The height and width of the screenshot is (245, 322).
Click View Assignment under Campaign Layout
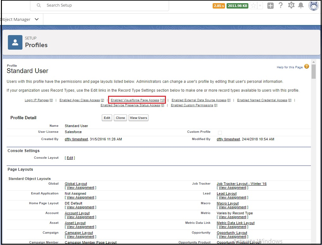tap(81, 237)
